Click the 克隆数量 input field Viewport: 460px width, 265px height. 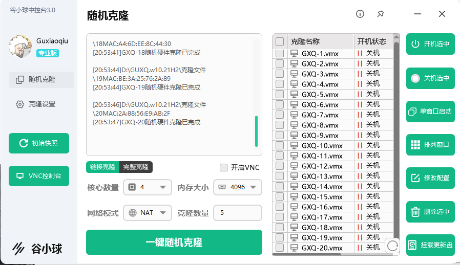[237, 212]
